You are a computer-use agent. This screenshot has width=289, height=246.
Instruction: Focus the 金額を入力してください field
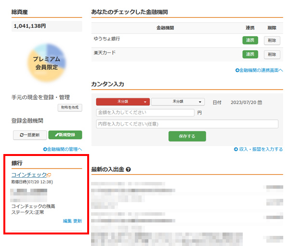click(145, 113)
